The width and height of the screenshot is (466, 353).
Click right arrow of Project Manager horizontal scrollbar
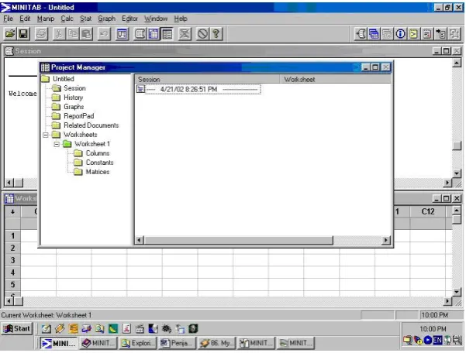pyautogui.click(x=386, y=240)
